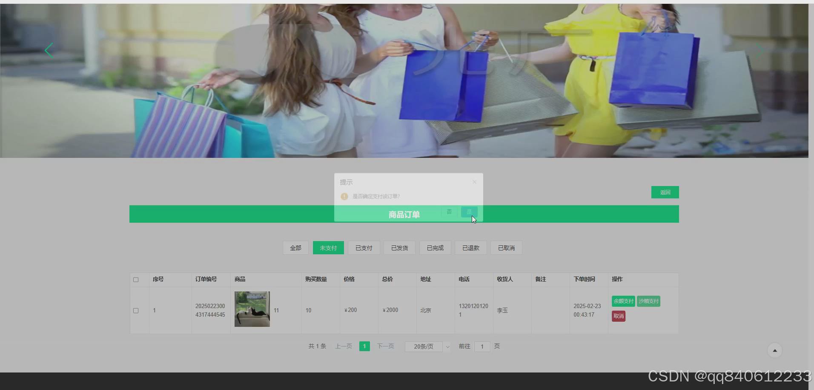The image size is (814, 390).
Task: View the 已完成 orders tab
Action: tap(435, 248)
